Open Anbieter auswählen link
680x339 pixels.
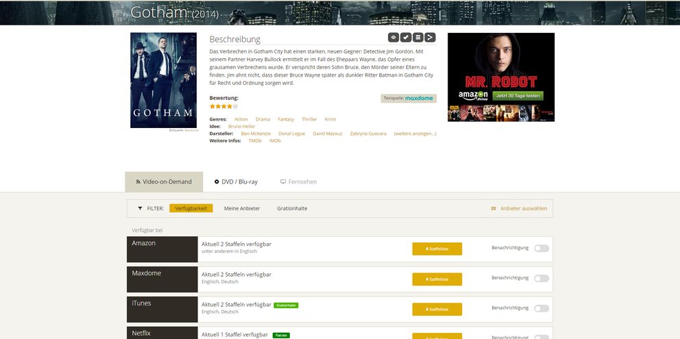524,208
